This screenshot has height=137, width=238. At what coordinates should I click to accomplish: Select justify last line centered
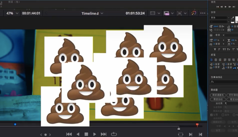click(229, 60)
